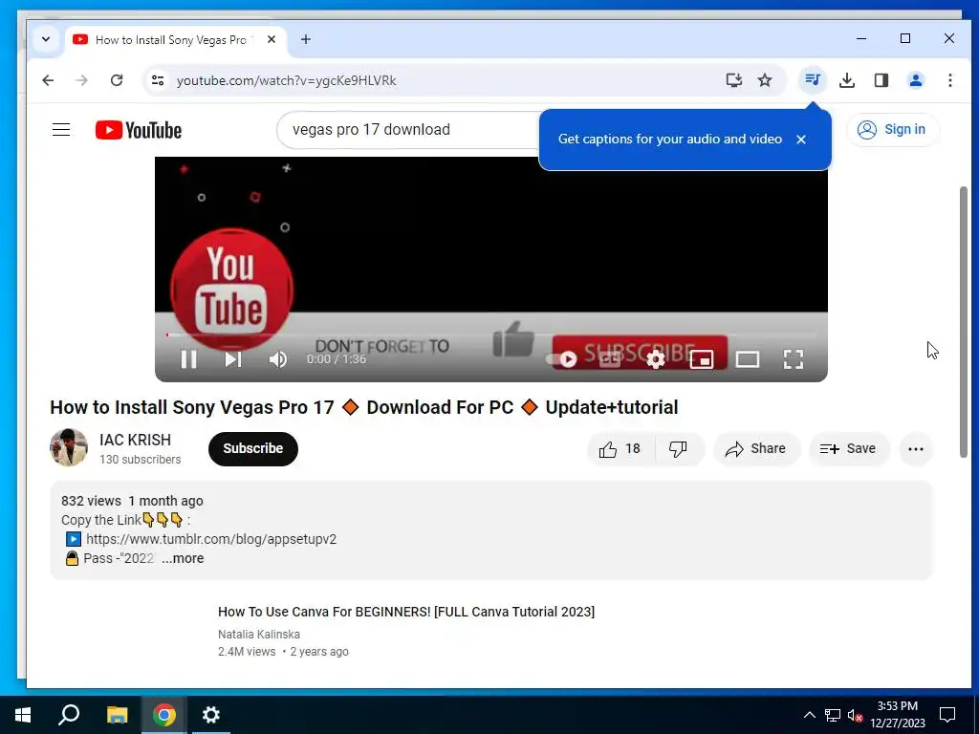The image size is (979, 734).
Task: Open the taskbar clock and date
Action: pyautogui.click(x=898, y=715)
